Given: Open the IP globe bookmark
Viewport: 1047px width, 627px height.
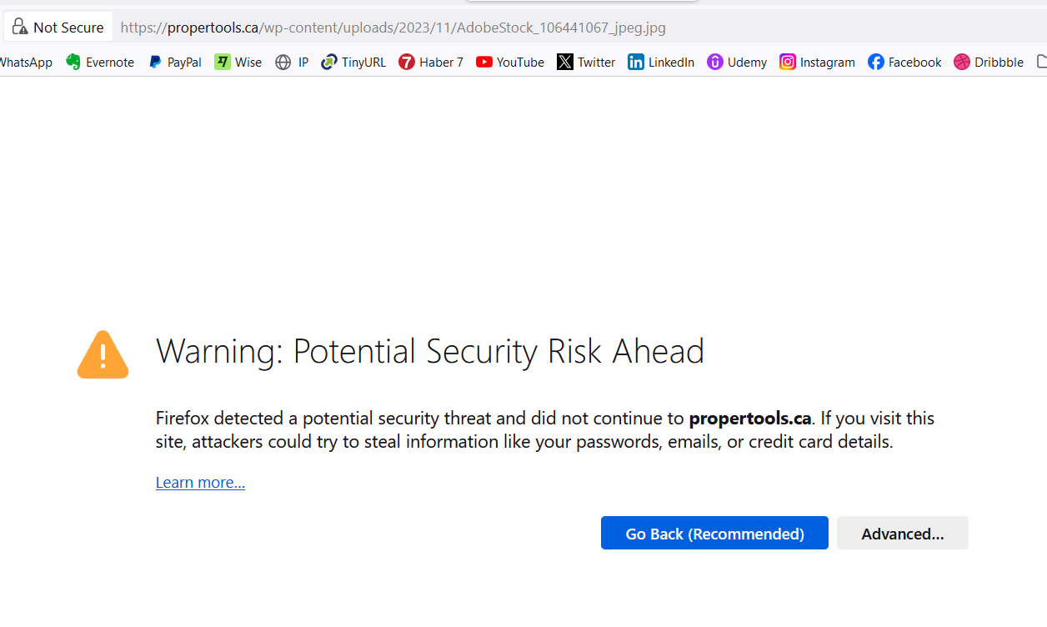Looking at the screenshot, I should 292,62.
